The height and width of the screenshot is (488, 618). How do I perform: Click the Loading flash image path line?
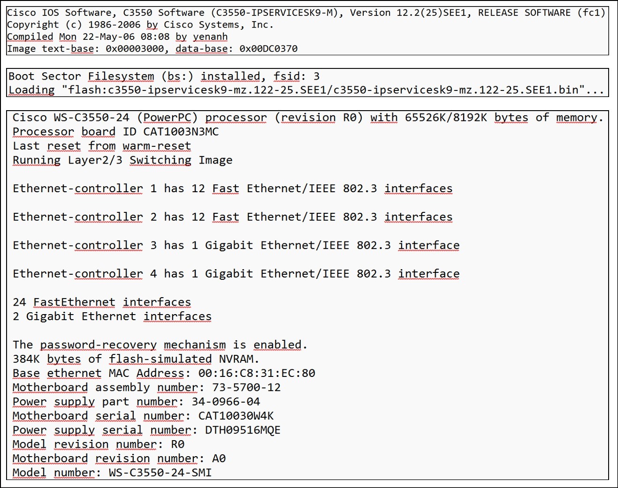pyautogui.click(x=306, y=90)
